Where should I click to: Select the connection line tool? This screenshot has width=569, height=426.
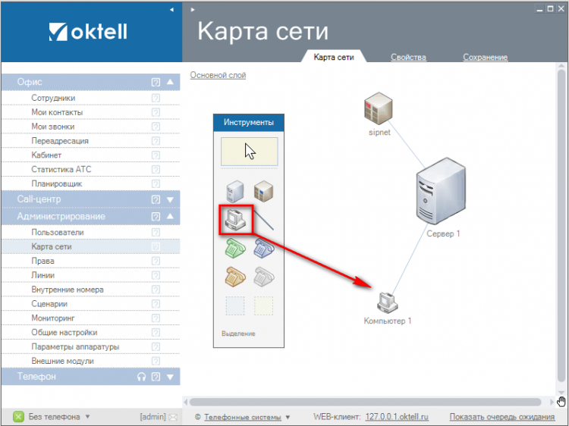pyautogui.click(x=264, y=220)
